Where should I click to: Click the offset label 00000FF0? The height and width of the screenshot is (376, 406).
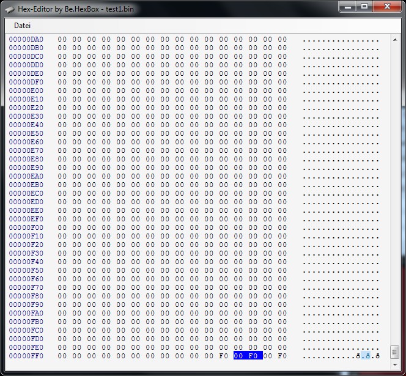point(26,356)
